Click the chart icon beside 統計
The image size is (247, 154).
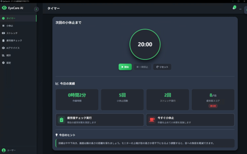3,55
